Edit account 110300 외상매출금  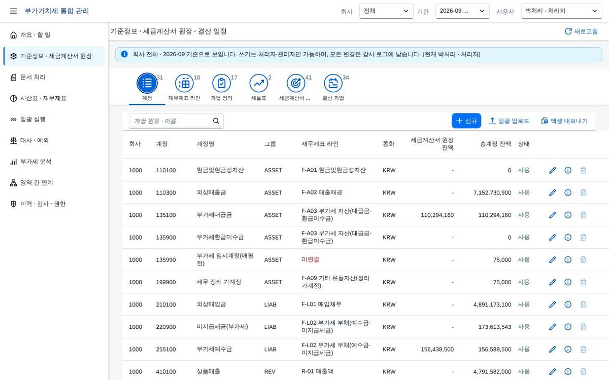(x=553, y=193)
